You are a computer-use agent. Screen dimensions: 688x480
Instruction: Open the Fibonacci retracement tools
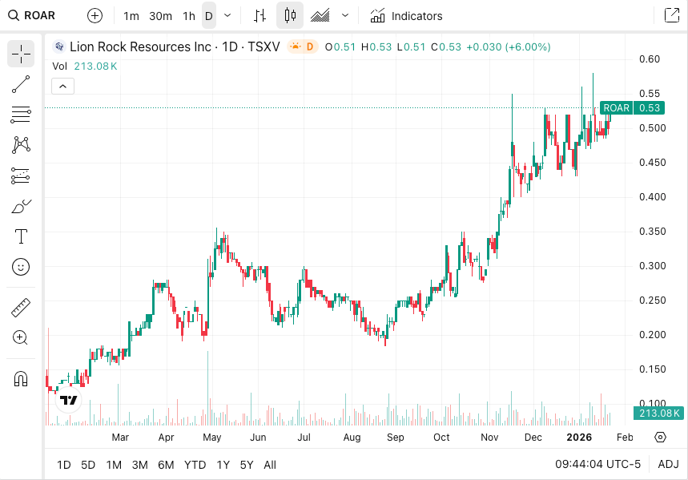[21, 115]
